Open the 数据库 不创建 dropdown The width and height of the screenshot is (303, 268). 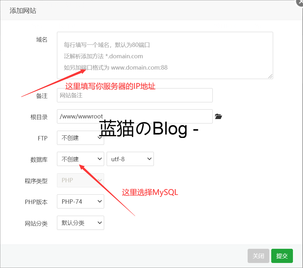(81, 159)
